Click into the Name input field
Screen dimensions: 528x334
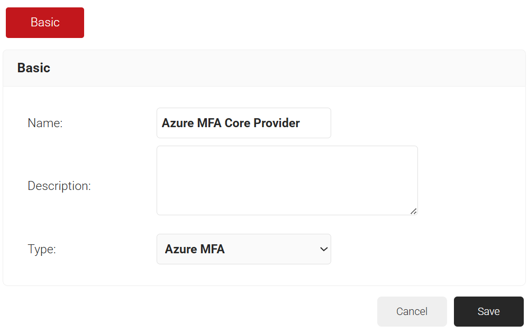tap(243, 123)
